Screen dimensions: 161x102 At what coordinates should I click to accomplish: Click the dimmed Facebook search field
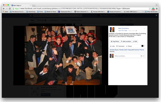[58, 16]
